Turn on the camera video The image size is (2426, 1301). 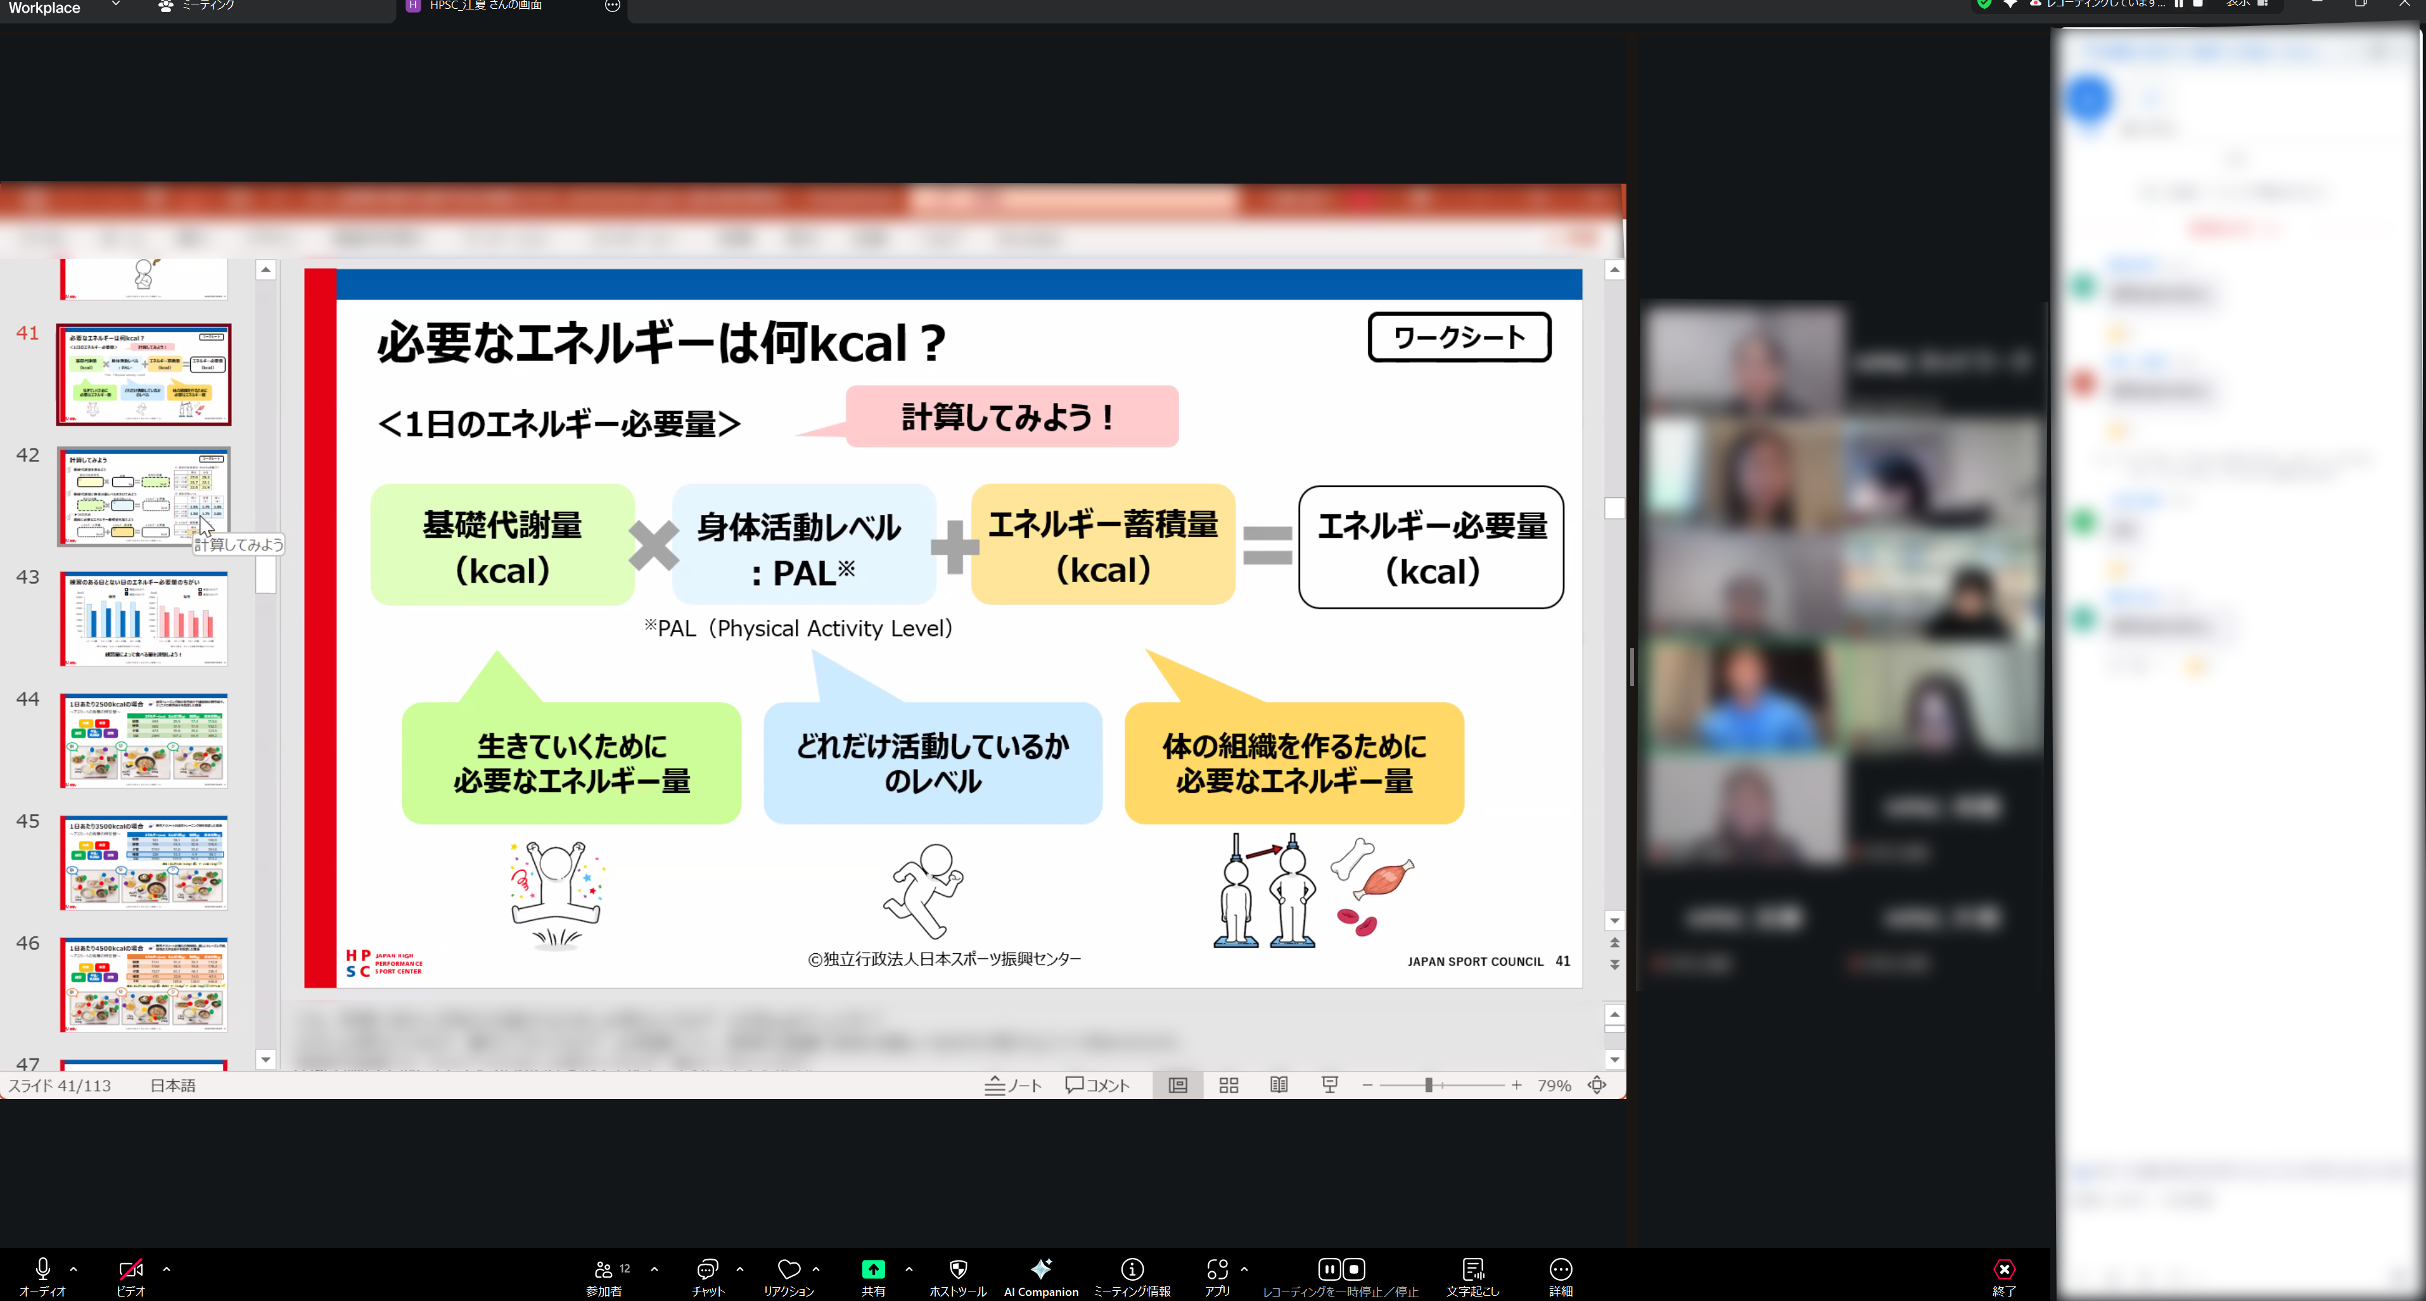pos(131,1271)
